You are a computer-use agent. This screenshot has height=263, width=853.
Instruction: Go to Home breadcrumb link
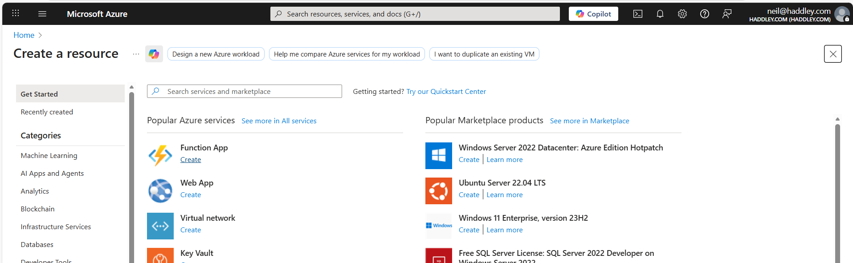coord(24,35)
